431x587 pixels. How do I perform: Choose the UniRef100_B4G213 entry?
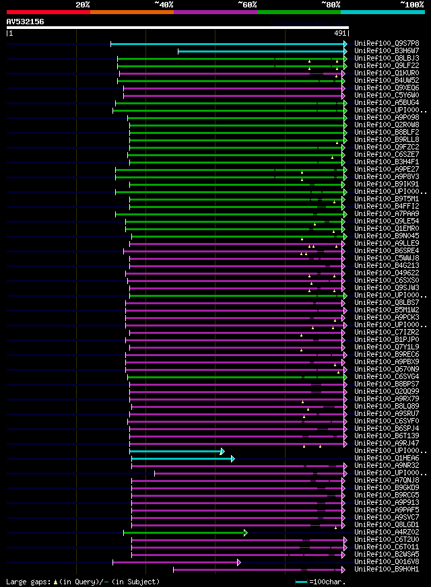click(x=387, y=265)
